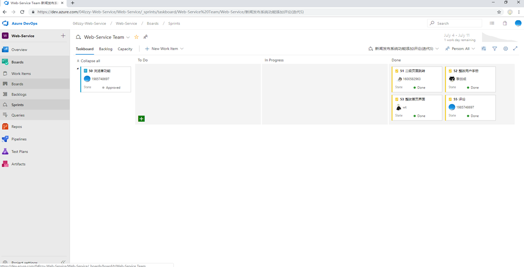Open a new browser tab
524x267 pixels.
73,3
